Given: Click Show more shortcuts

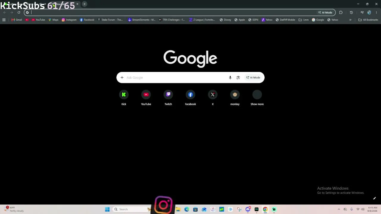Looking at the screenshot, I should click(257, 98).
